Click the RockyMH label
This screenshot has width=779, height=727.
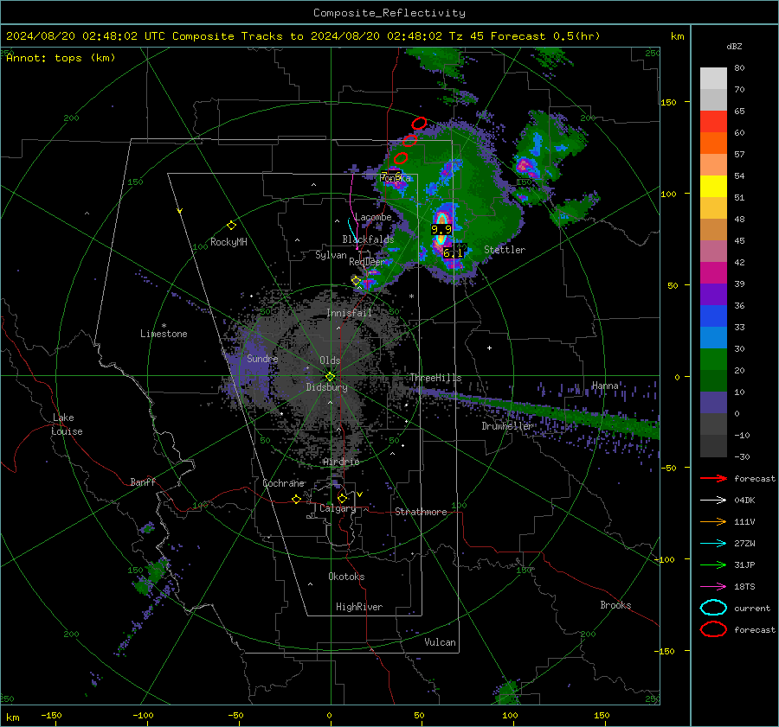[x=229, y=242]
